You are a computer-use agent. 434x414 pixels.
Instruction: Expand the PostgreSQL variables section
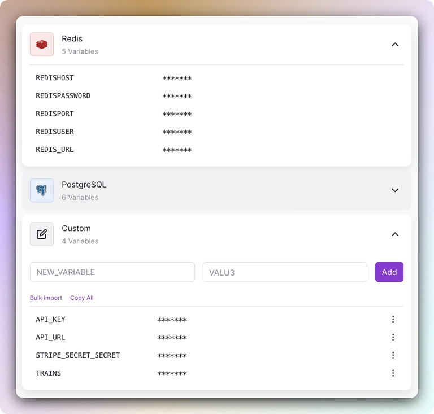pyautogui.click(x=395, y=190)
